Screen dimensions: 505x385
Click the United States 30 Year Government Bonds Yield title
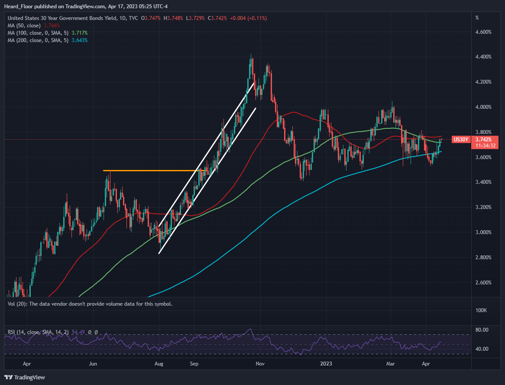tap(62, 18)
